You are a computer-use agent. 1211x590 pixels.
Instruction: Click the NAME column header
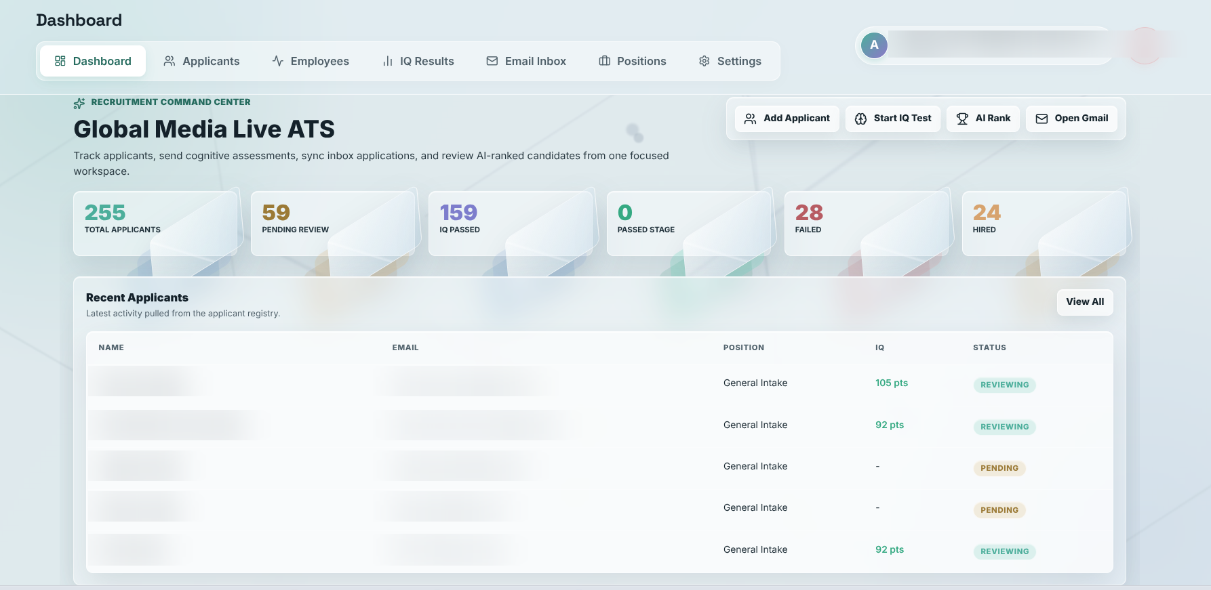pyautogui.click(x=111, y=347)
